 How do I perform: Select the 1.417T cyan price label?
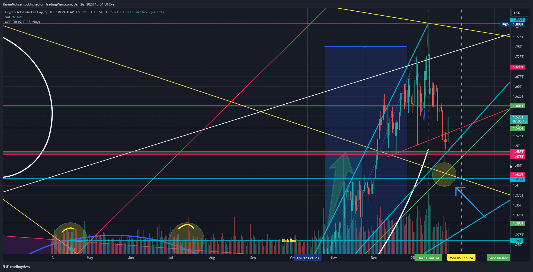coord(518,179)
